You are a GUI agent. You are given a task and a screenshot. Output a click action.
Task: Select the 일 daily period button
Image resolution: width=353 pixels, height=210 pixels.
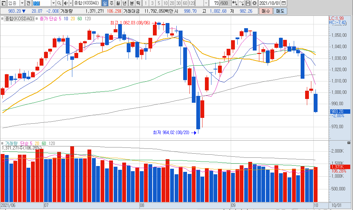(x=105, y=3)
